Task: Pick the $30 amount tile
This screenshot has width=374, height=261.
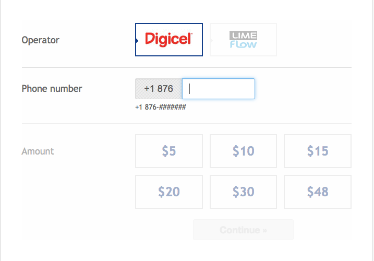Action: pyautogui.click(x=243, y=192)
